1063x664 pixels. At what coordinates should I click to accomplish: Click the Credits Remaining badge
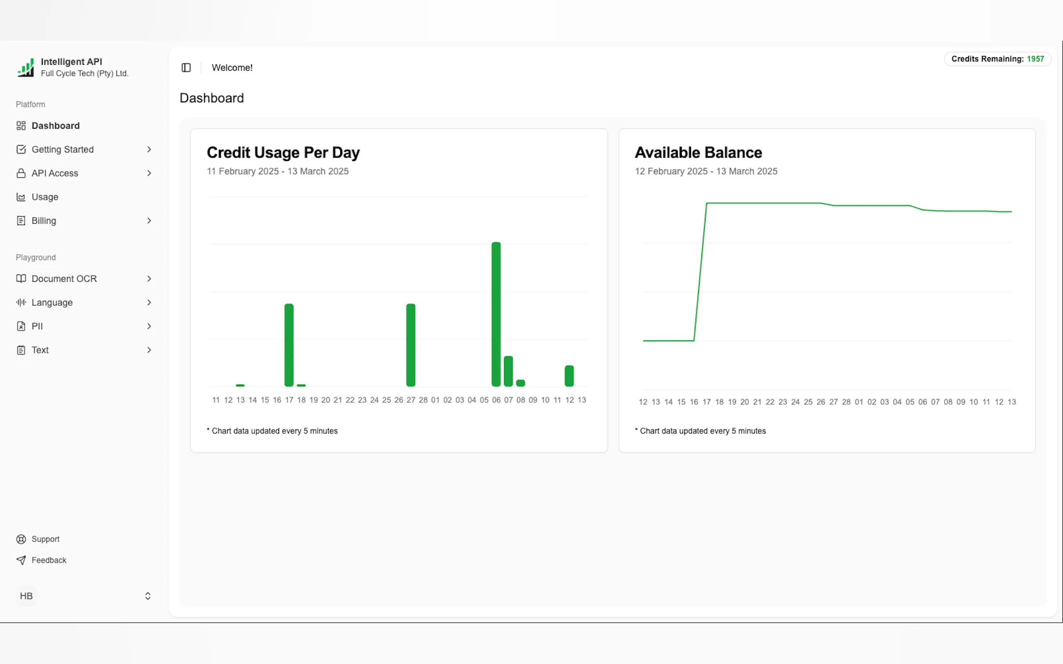coord(997,59)
